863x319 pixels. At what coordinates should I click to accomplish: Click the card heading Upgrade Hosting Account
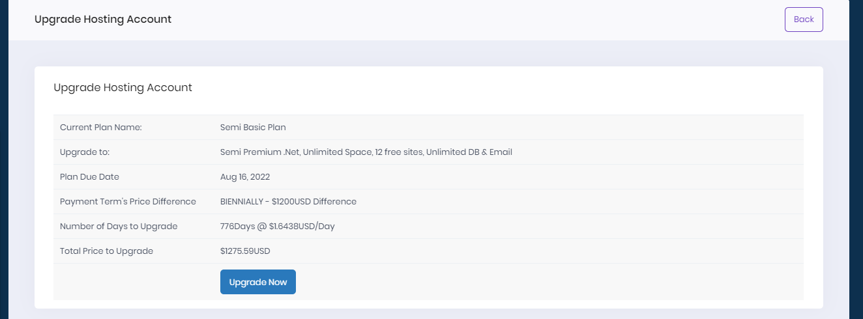pos(123,87)
